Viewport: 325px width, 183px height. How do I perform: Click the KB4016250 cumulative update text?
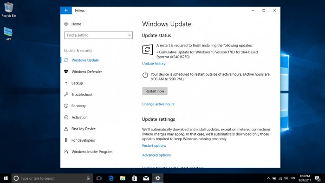207,54
